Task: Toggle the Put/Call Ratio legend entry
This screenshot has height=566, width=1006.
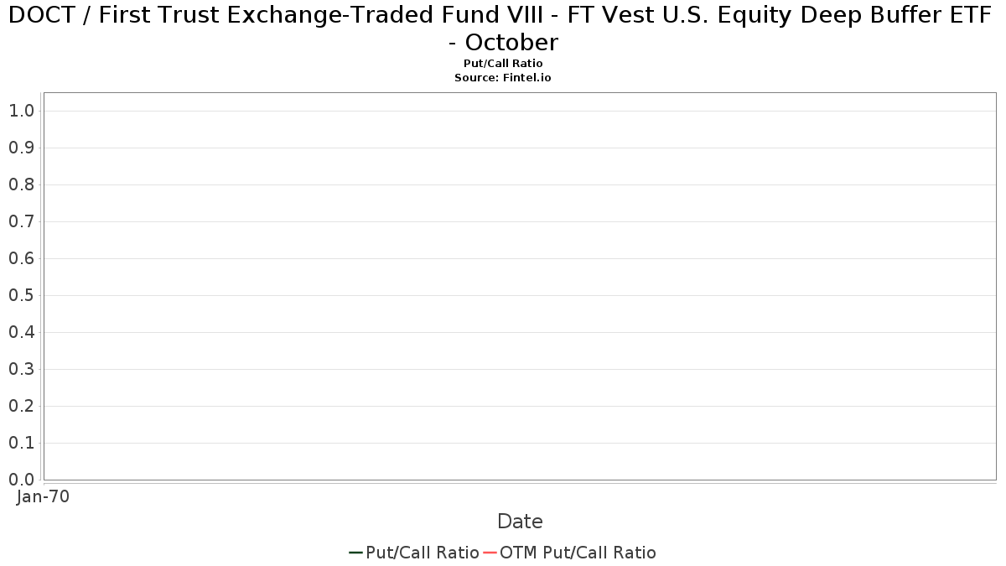Action: 414,553
